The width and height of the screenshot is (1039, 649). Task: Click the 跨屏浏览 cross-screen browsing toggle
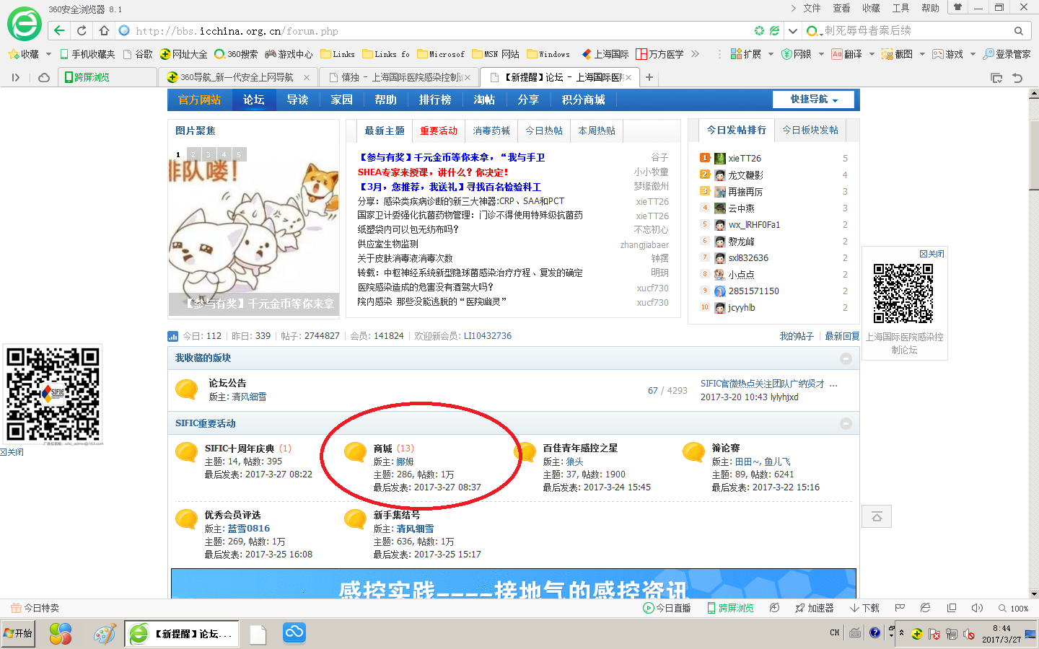pyautogui.click(x=731, y=608)
